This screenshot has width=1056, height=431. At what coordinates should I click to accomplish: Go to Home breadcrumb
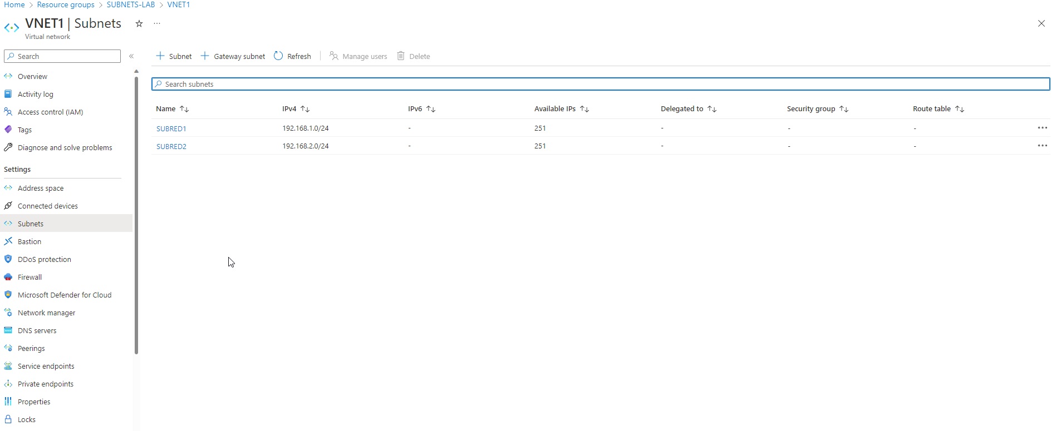click(14, 4)
